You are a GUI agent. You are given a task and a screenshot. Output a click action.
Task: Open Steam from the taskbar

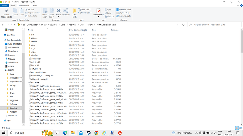click(x=88, y=133)
